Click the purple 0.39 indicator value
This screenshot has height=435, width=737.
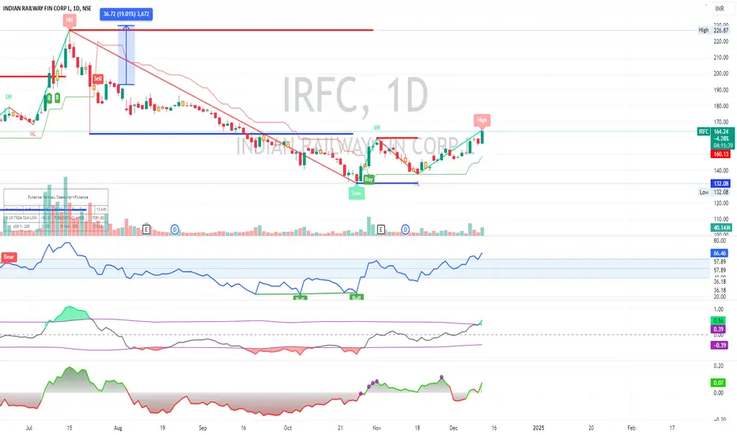[718, 329]
